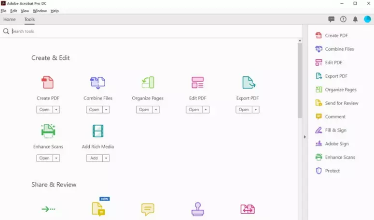The width and height of the screenshot is (374, 220).
Task: Expand the dropdown arrow beside Organize Pages Open
Action: pyautogui.click(x=156, y=110)
